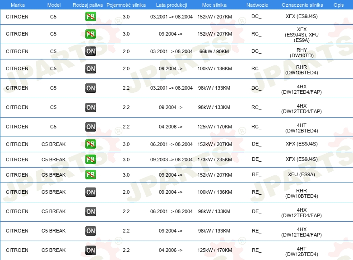This screenshot has width=353, height=260.
Task: Select 04.2006 -> in the C5 RC_ row
Action: (171, 127)
